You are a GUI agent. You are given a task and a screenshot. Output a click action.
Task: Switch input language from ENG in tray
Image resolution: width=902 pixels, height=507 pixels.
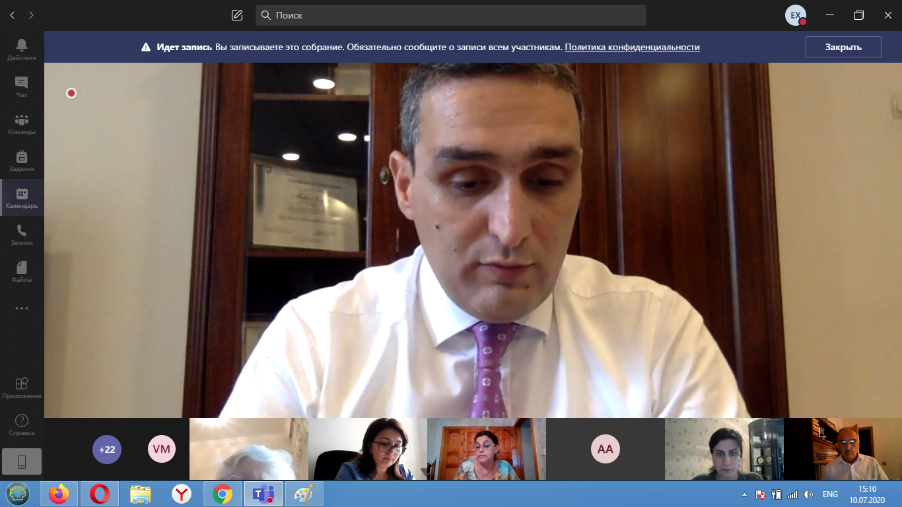click(830, 494)
